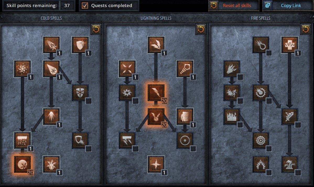This screenshot has height=187, width=314.
Task: Select the Warmth skill icon
Action: click(290, 45)
